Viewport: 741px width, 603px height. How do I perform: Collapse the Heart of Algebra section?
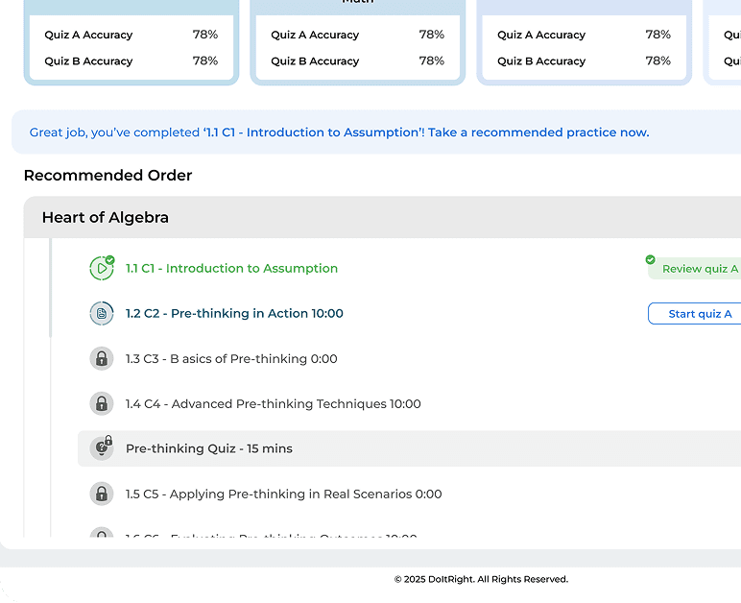point(106,218)
